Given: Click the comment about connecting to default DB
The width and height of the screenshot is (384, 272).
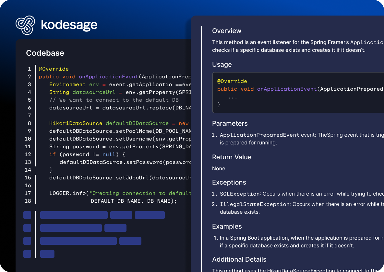Looking at the screenshot, I should [x=114, y=100].
